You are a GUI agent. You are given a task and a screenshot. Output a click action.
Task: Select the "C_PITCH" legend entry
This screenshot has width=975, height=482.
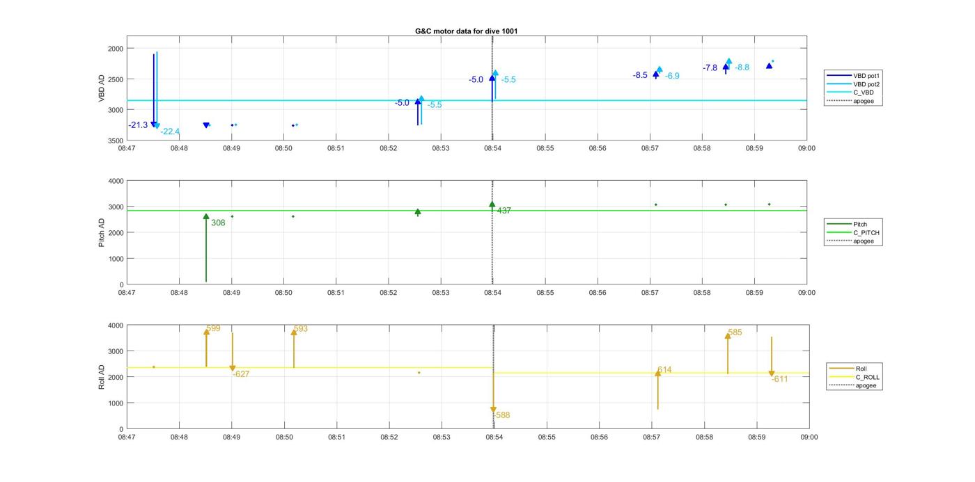(852, 232)
